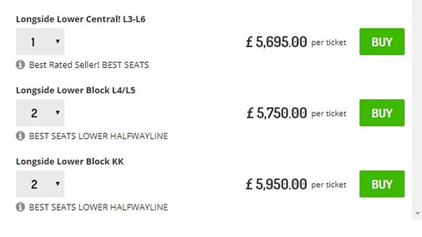422x237 pixels.
Task: Click the Best Rated Seller! BEST SEATS note
Action: tap(89, 65)
